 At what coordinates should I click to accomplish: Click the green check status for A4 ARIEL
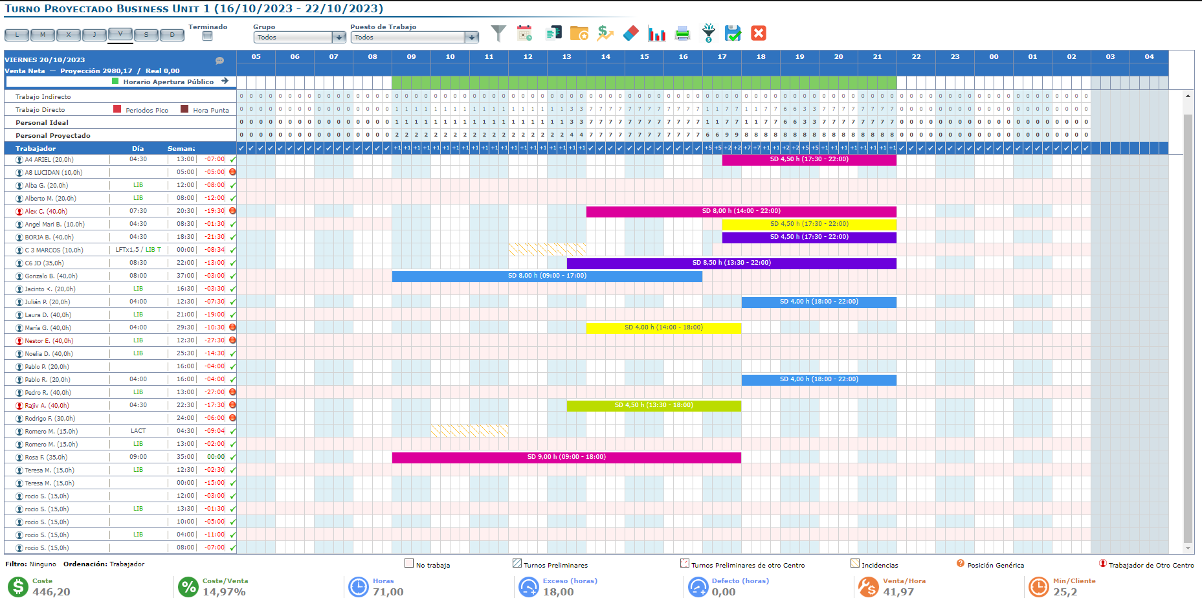232,159
